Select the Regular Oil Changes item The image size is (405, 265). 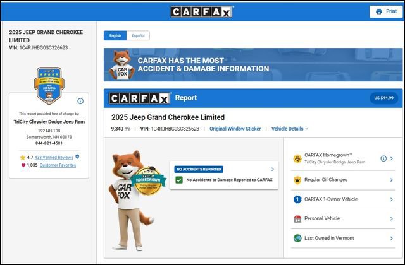[343, 180]
